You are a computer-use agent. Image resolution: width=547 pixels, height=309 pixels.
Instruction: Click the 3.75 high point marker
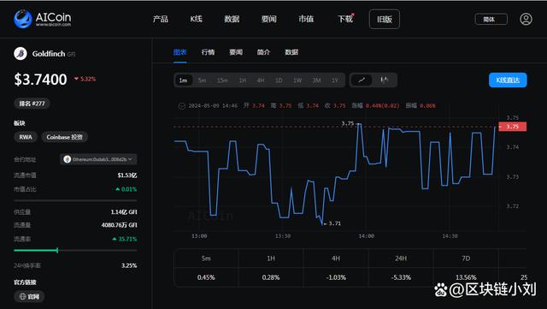(348, 123)
